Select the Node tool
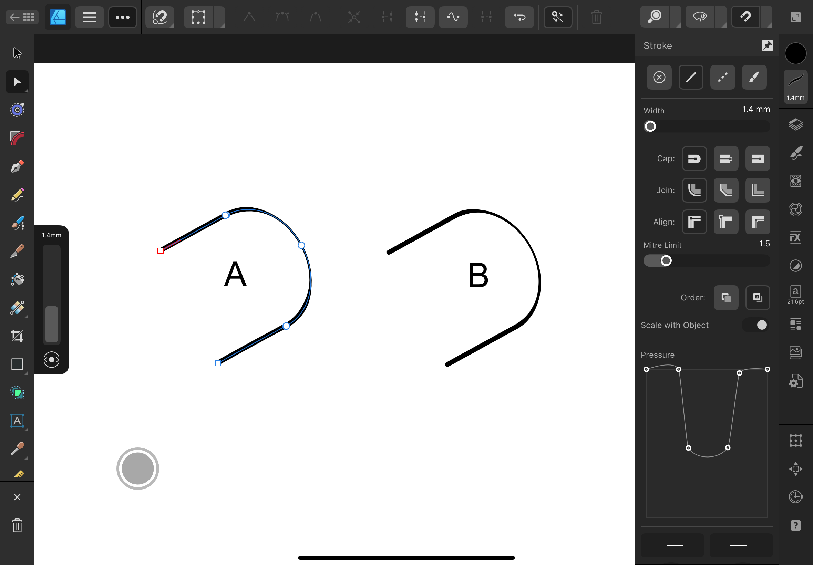Viewport: 813px width, 565px height. [x=17, y=82]
